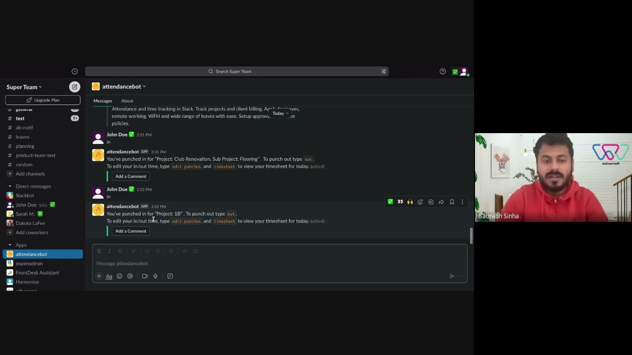Open Dakota LaFee direct message
This screenshot has height=355, width=632.
coord(43,223)
